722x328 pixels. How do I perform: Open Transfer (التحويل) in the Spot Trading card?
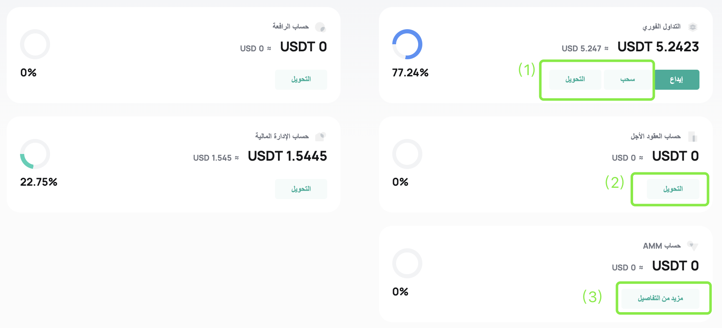click(575, 79)
